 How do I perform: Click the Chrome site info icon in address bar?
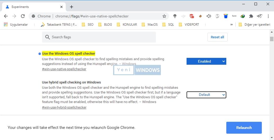(33, 16)
